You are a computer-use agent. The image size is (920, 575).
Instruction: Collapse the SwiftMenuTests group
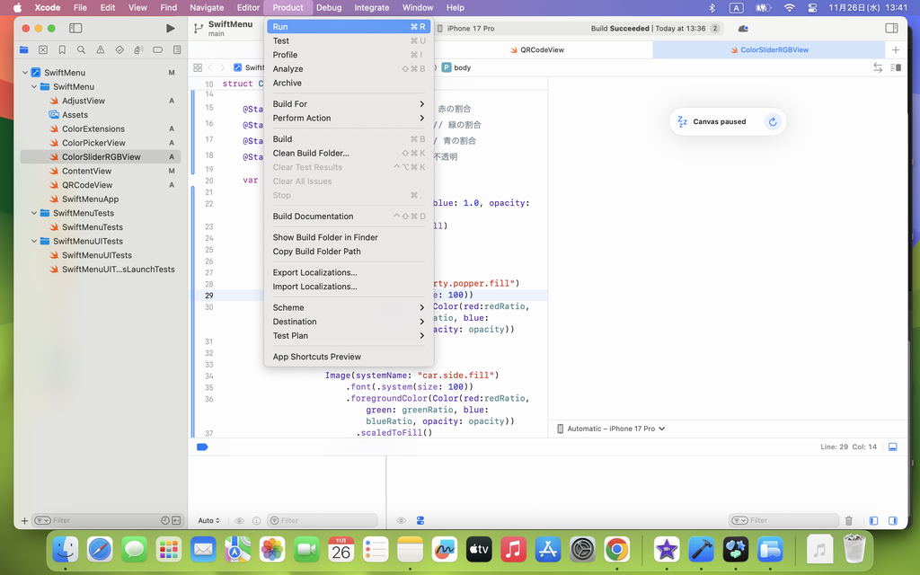(34, 213)
